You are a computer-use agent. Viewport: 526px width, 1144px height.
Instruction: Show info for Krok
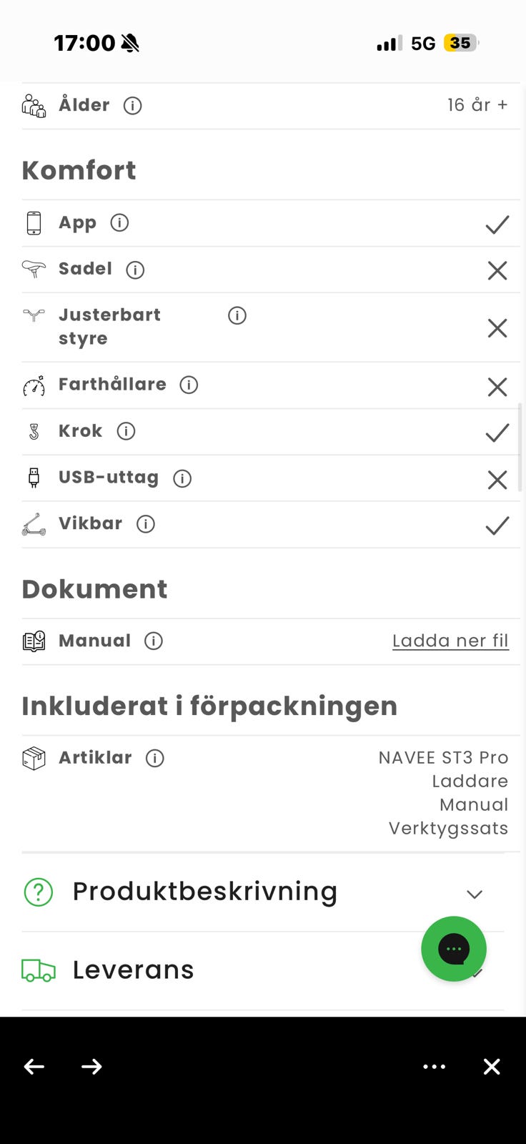(x=126, y=431)
